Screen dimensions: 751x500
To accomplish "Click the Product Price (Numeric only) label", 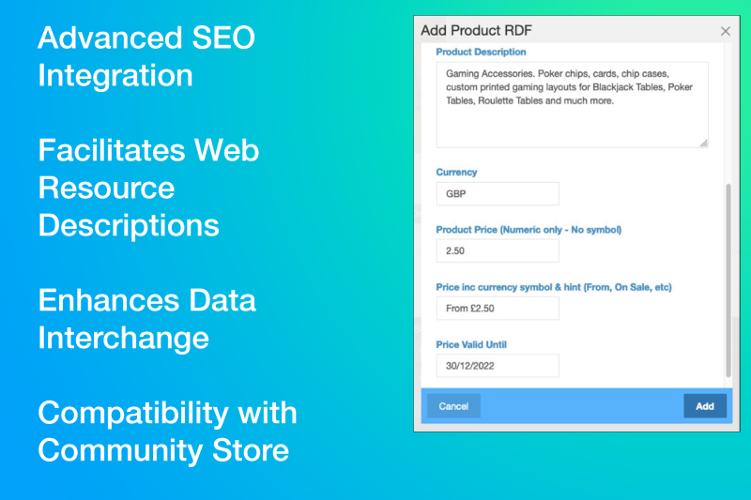I will click(x=529, y=230).
